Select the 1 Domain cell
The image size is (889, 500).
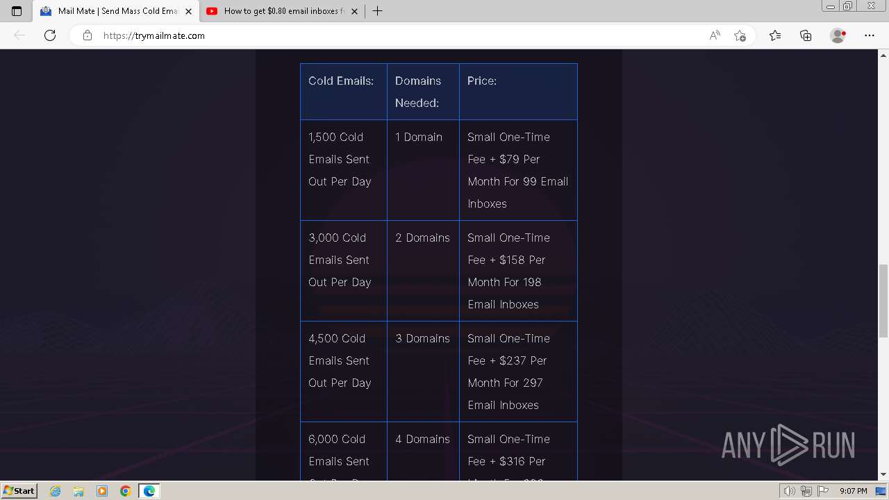tap(423, 170)
